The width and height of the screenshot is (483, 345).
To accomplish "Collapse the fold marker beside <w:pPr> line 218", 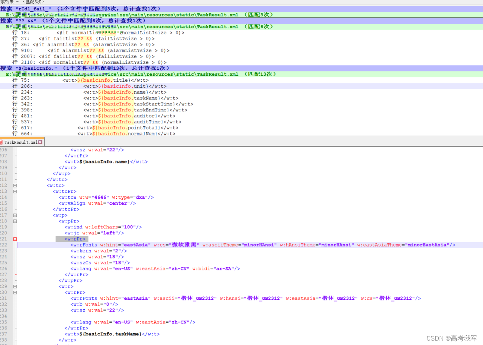I will pos(15,221).
